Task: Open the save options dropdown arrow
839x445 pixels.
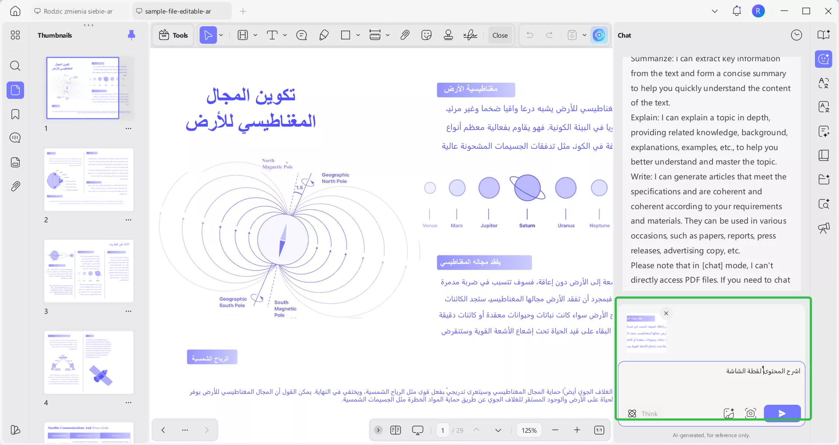Action: (x=585, y=35)
